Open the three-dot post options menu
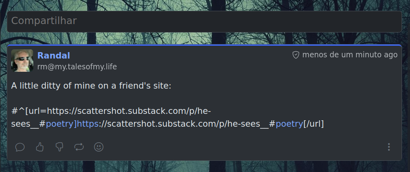Image resolution: width=410 pixels, height=172 pixels. click(x=389, y=147)
